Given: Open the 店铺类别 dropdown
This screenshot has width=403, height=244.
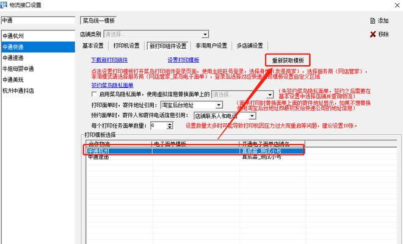Looking at the screenshot, I should coord(205,34).
